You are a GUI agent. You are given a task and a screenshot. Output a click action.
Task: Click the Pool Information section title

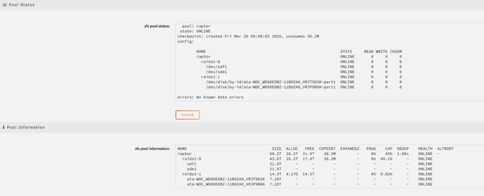[x=26, y=127]
